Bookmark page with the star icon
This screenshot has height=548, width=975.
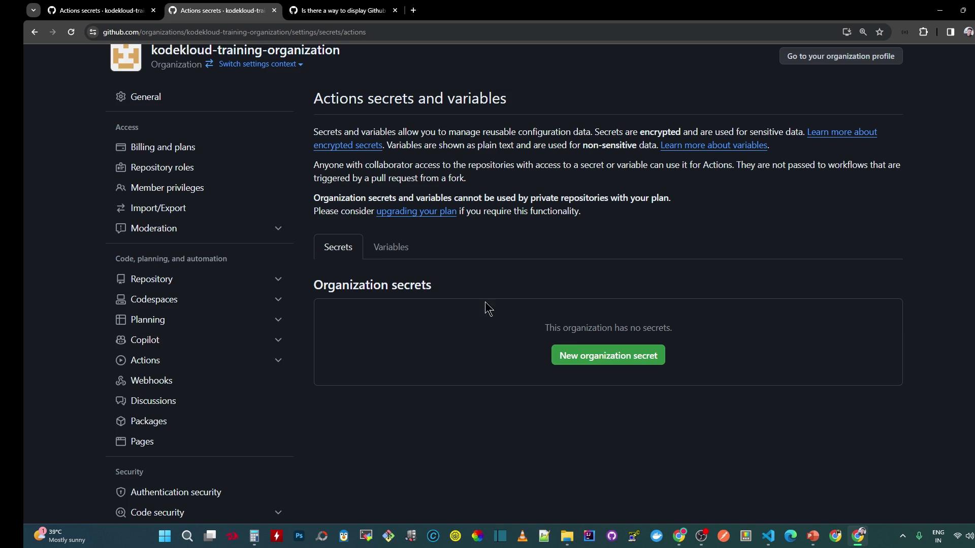point(880,32)
